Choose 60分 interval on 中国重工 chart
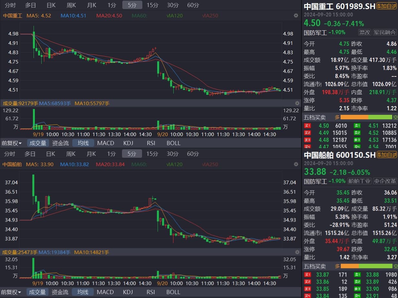The height and width of the screenshot is (298, 398). click(x=193, y=5)
